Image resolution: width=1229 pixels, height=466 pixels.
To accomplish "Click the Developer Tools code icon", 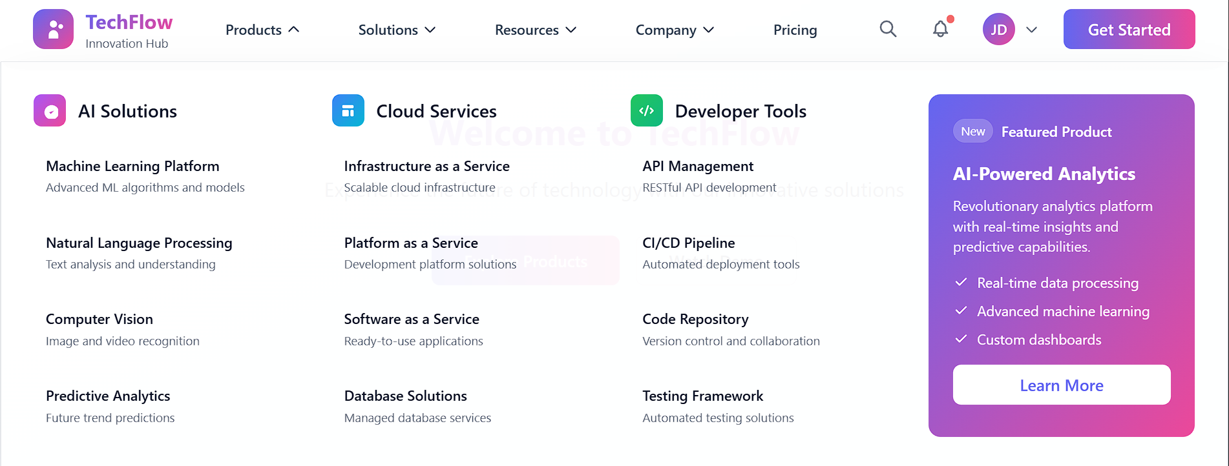I will tap(646, 111).
